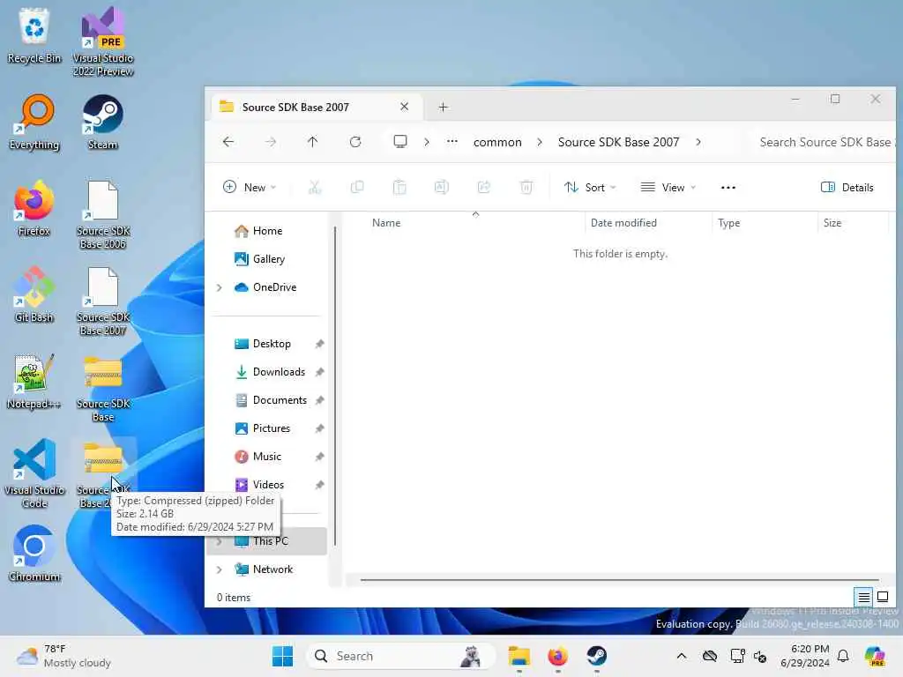Click the Paste toolbar icon
Screen dimensions: 903x677
pyautogui.click(x=399, y=187)
